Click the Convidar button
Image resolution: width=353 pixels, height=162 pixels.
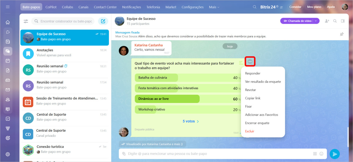pyautogui.click(x=295, y=7)
